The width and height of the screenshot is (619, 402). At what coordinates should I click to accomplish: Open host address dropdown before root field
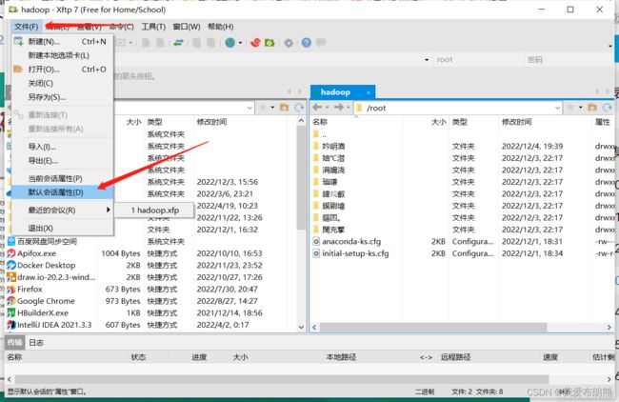point(427,60)
